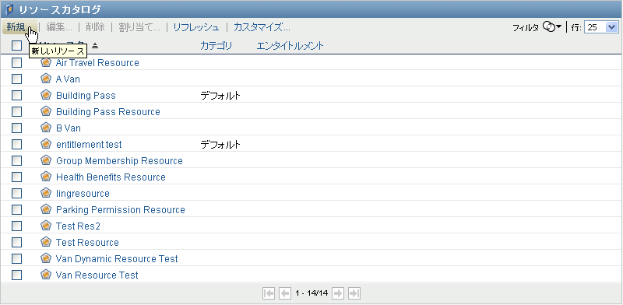Check the Building Pass row checkbox
The image size is (623, 305).
click(16, 95)
